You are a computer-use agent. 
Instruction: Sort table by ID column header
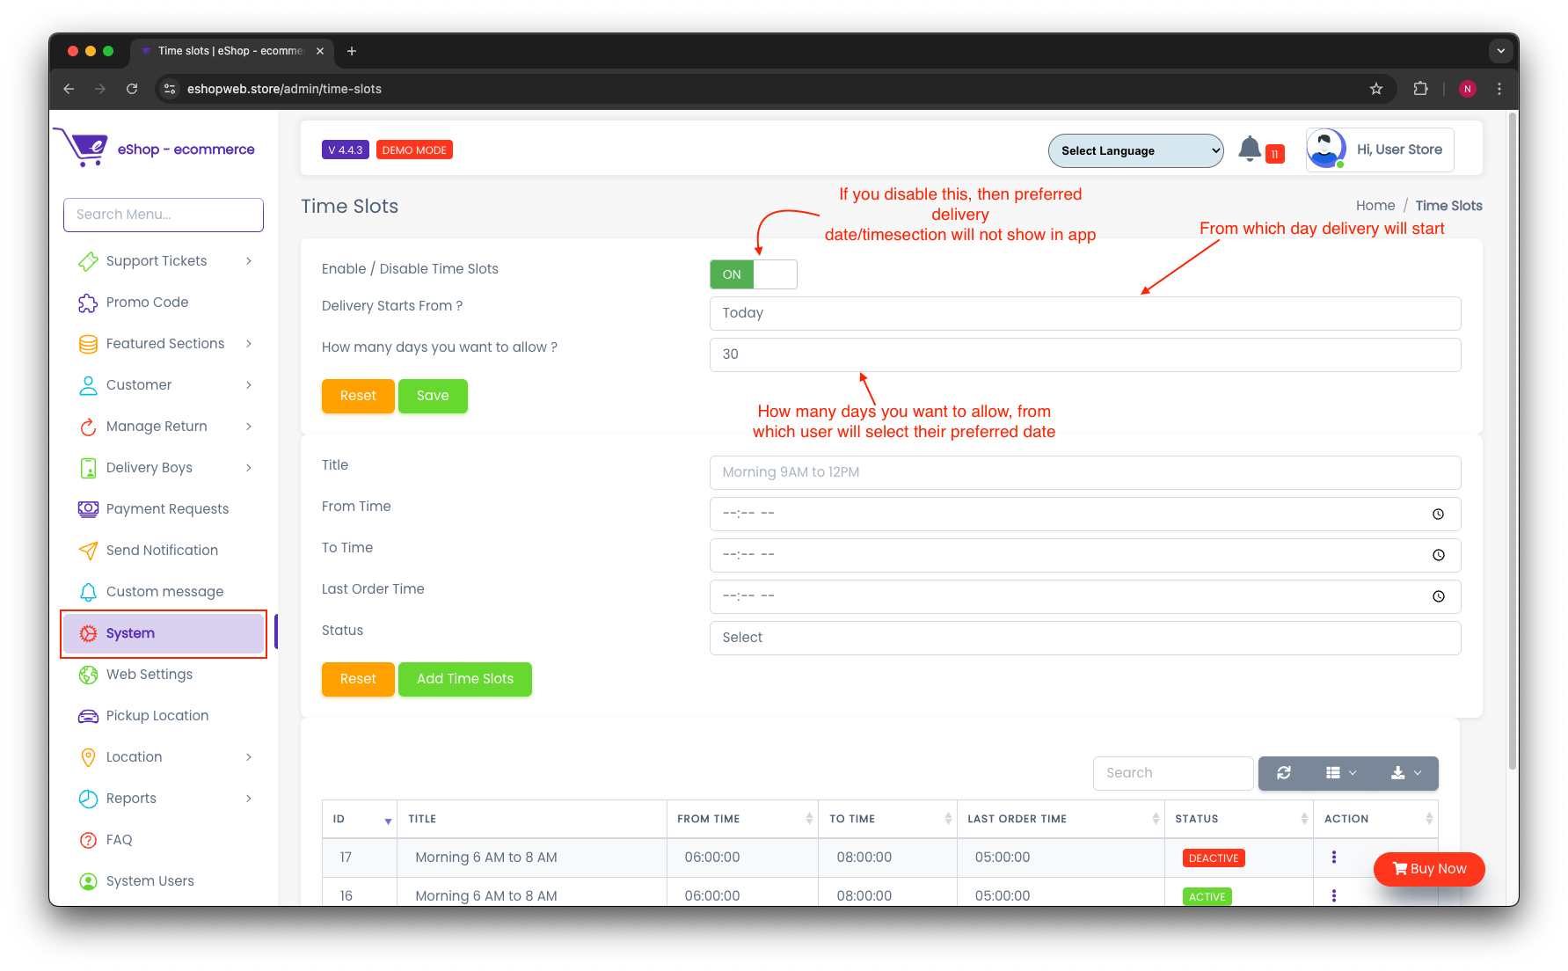coord(360,819)
